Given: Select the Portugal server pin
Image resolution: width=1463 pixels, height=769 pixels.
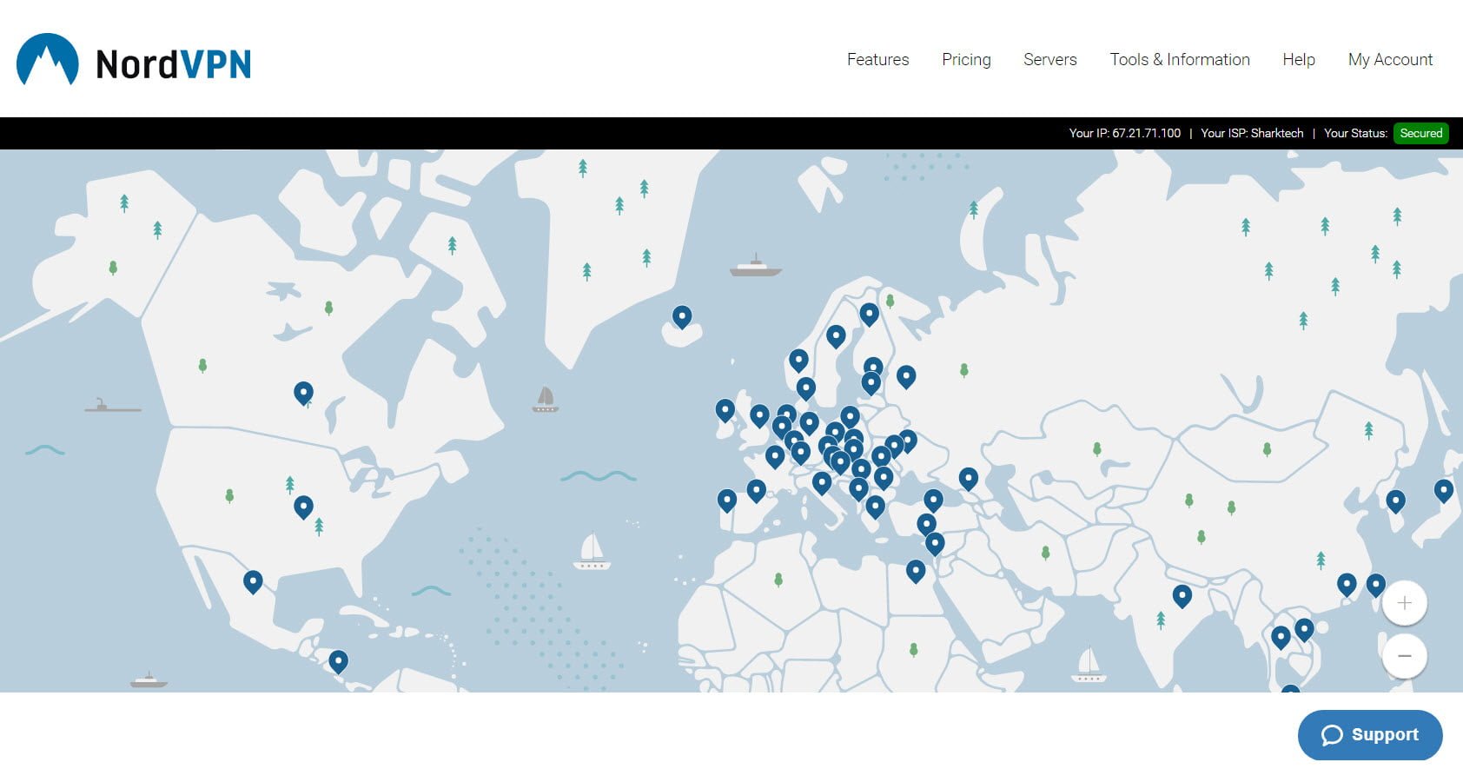Looking at the screenshot, I should (727, 500).
